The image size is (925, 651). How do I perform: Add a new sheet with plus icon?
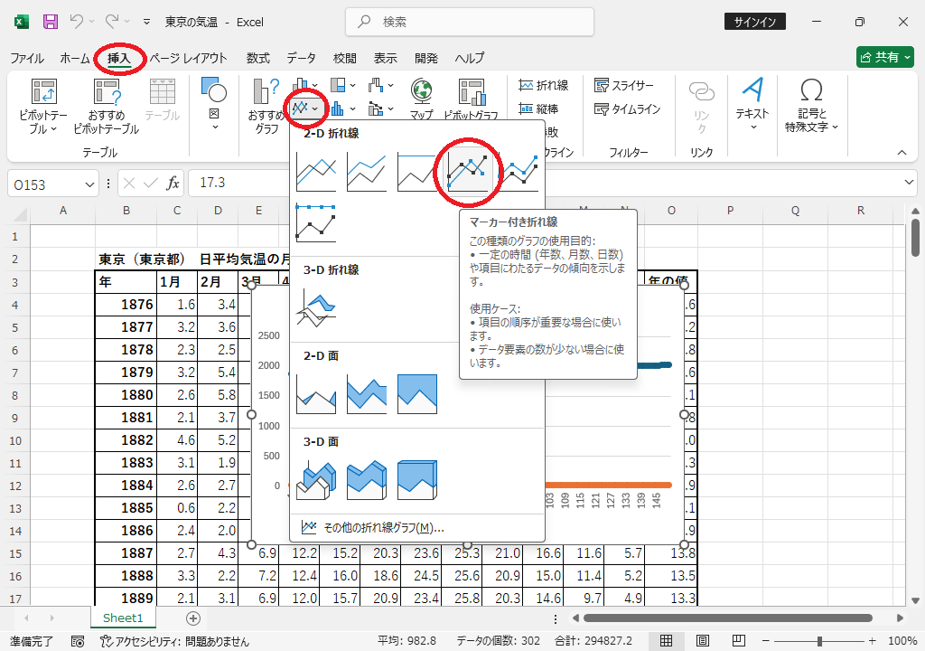pyautogui.click(x=193, y=618)
